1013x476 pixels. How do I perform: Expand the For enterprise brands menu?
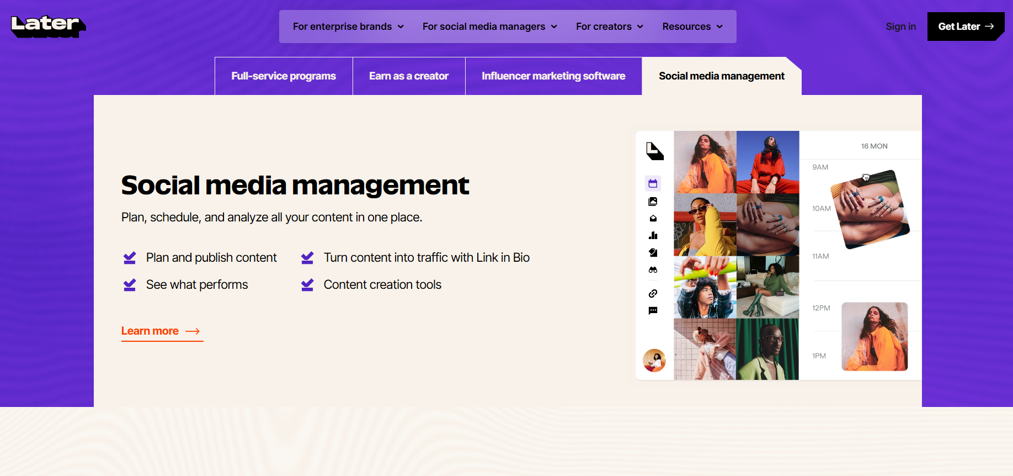[x=348, y=27]
